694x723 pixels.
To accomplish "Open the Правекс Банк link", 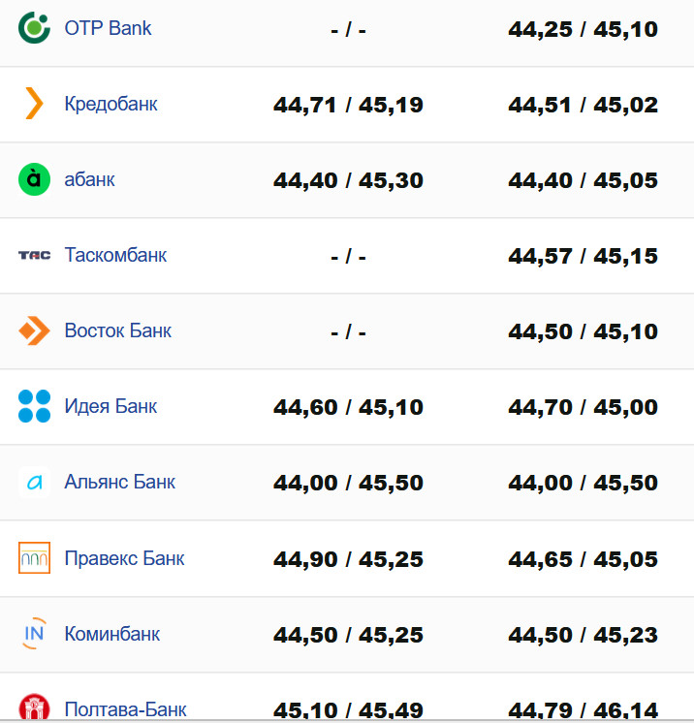I will [x=124, y=558].
